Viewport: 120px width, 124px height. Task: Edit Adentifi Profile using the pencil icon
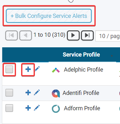coord(37,92)
